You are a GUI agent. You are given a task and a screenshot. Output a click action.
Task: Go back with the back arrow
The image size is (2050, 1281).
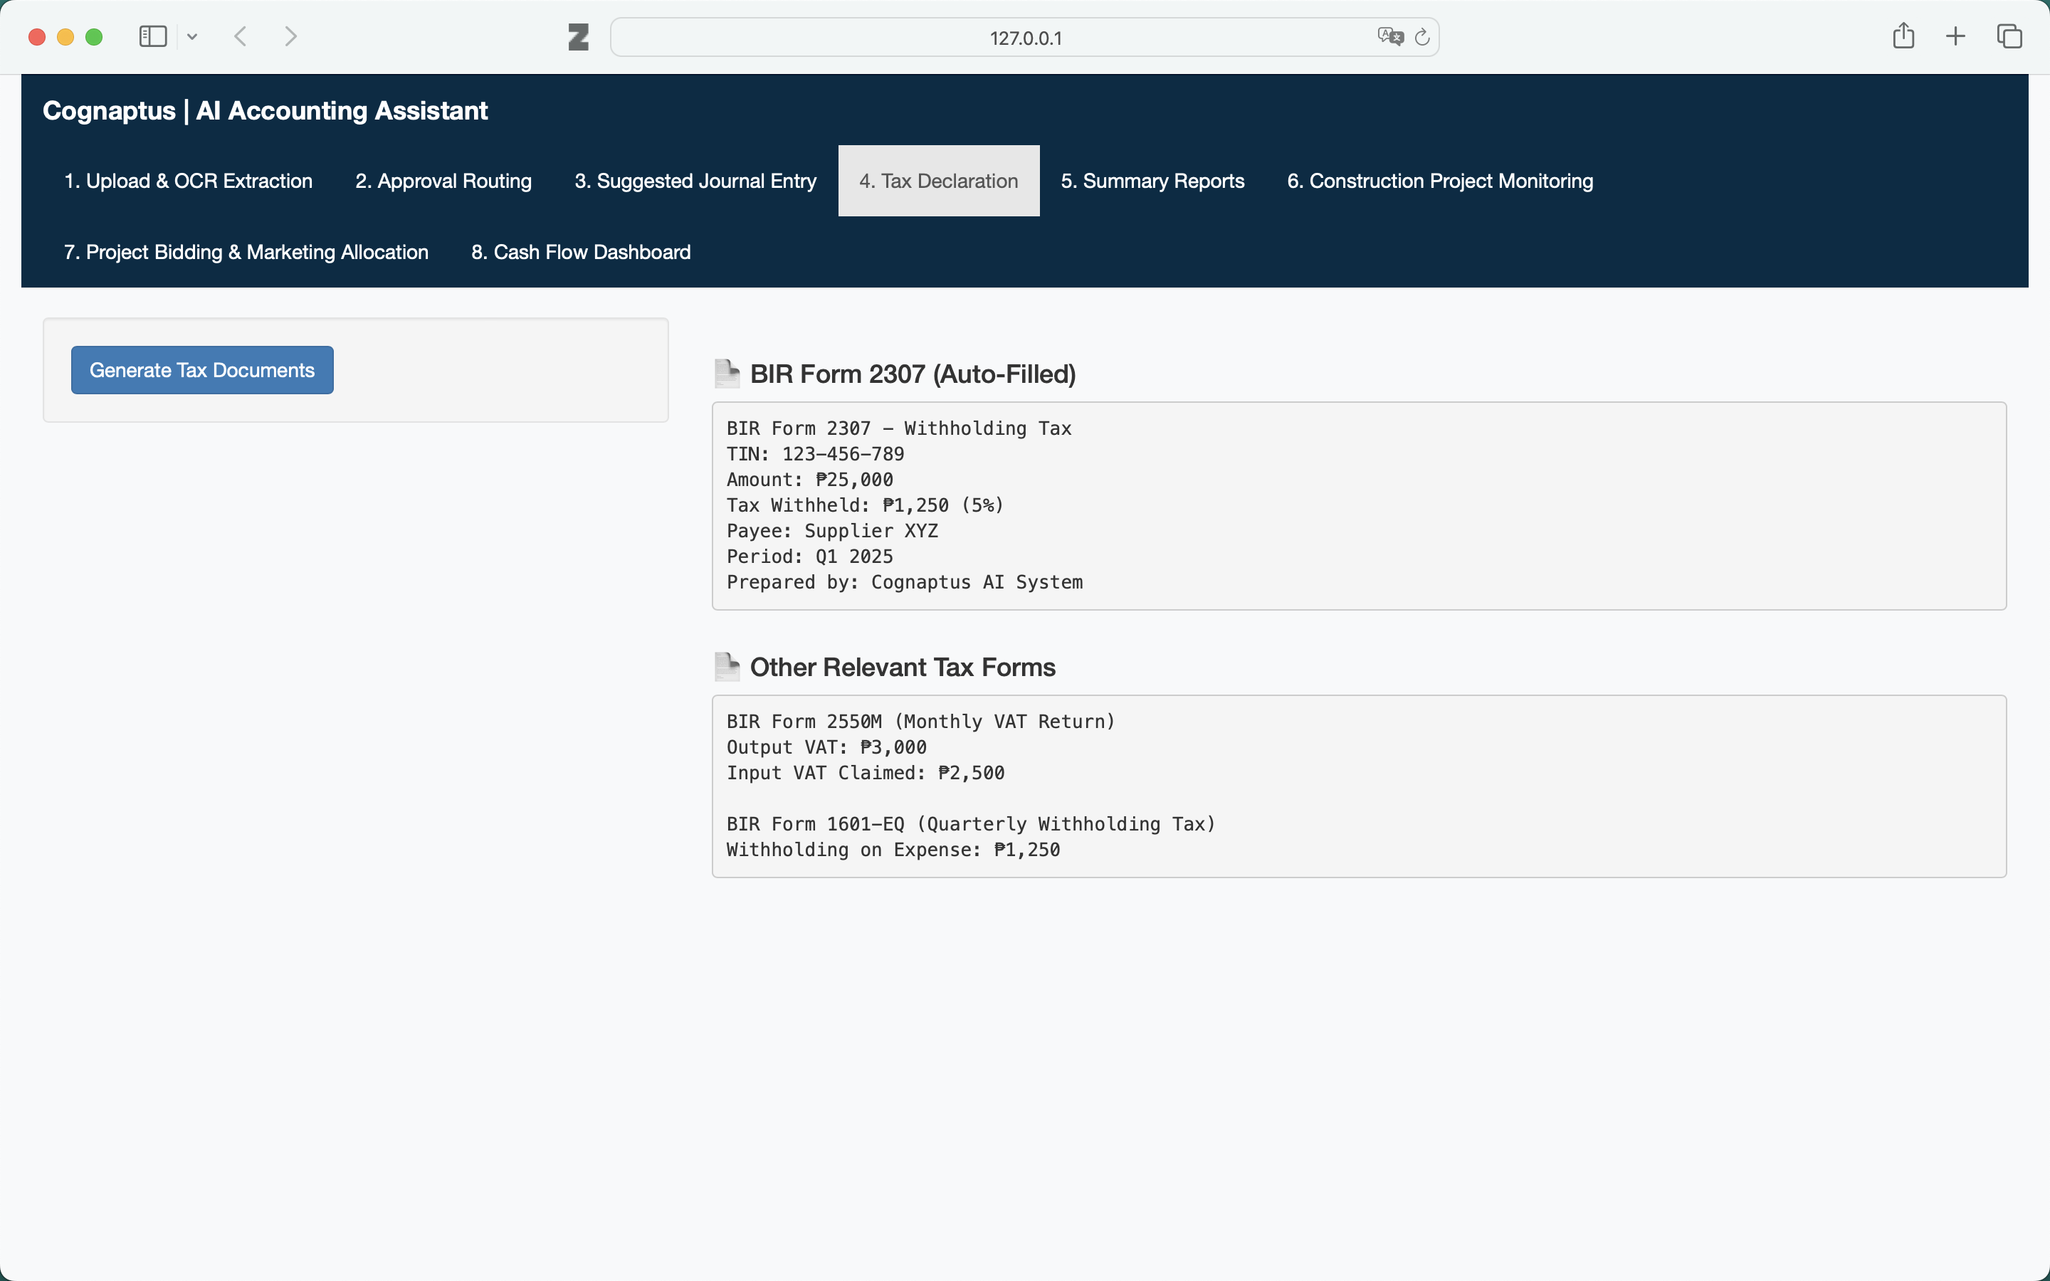[241, 36]
